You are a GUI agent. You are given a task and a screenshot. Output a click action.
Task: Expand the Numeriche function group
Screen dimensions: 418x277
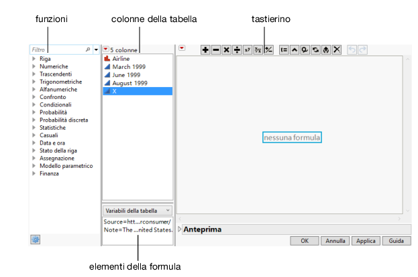coord(34,66)
